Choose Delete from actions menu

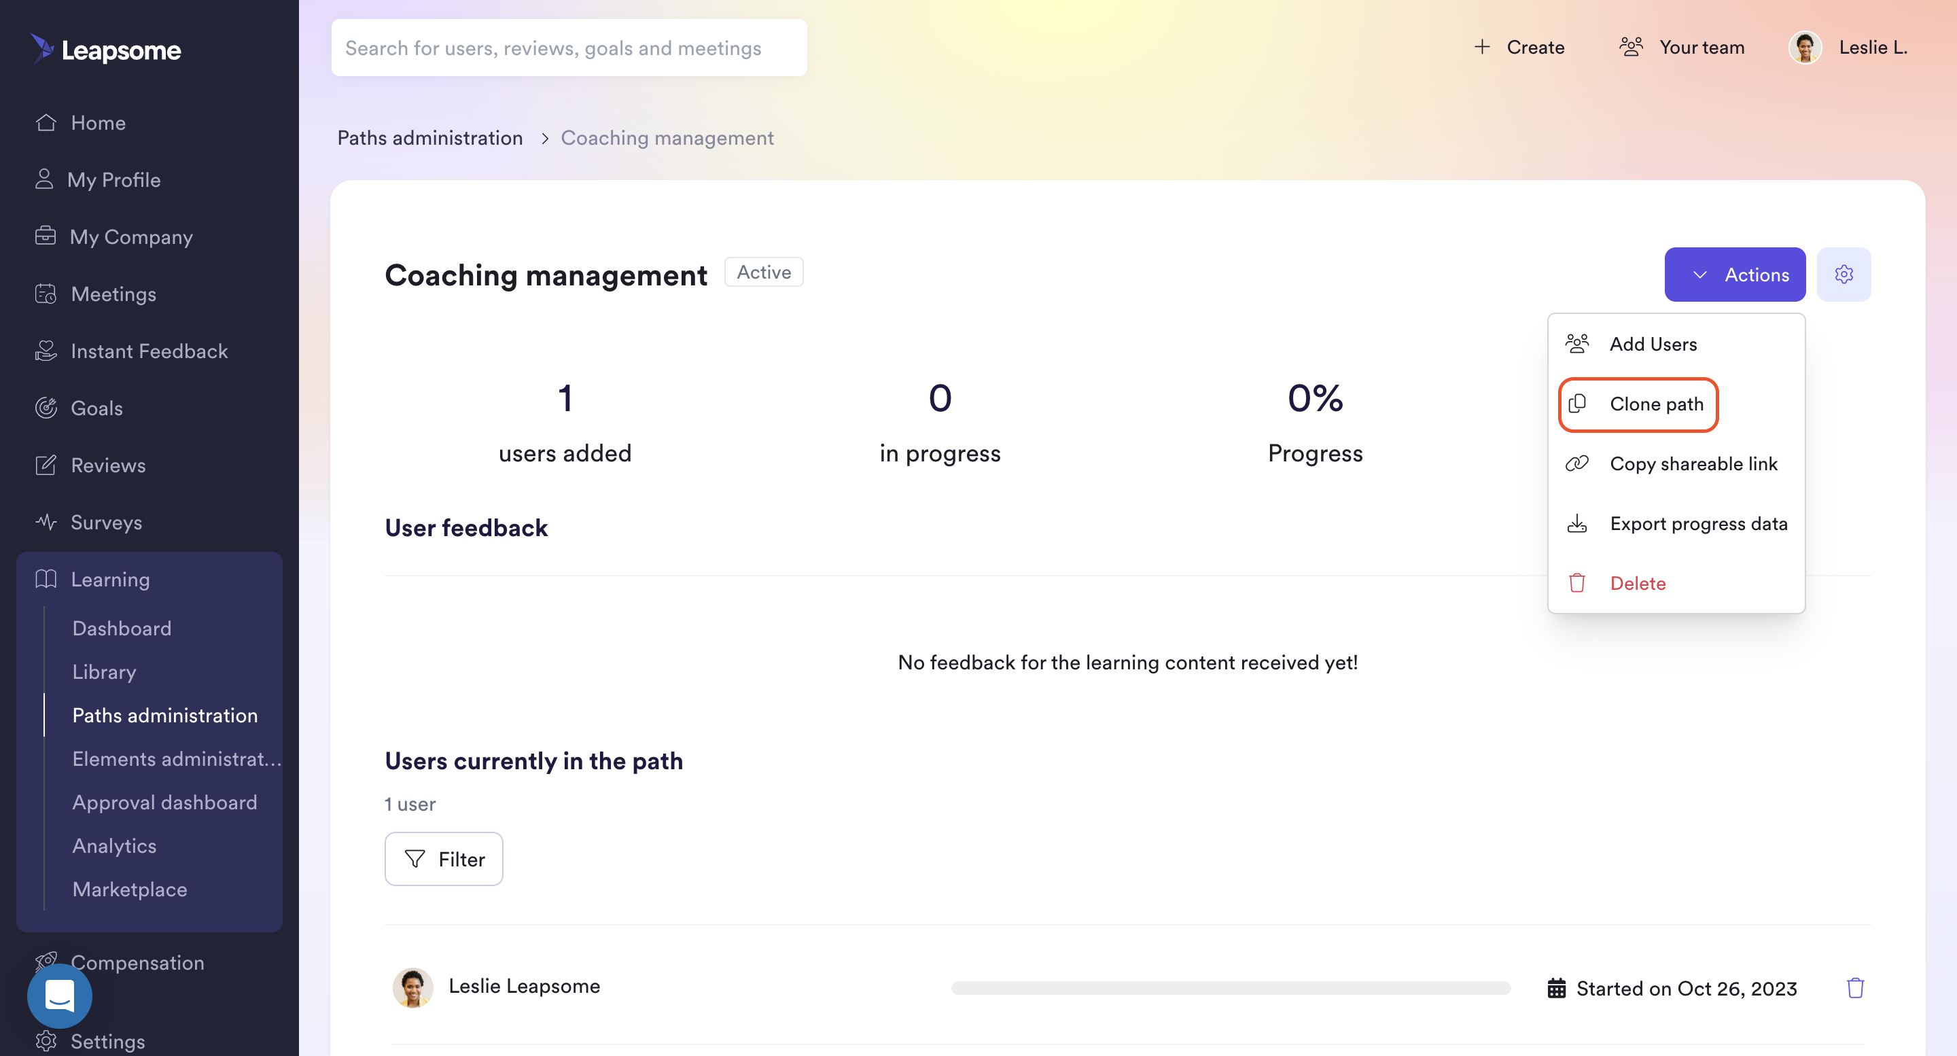coord(1676,582)
